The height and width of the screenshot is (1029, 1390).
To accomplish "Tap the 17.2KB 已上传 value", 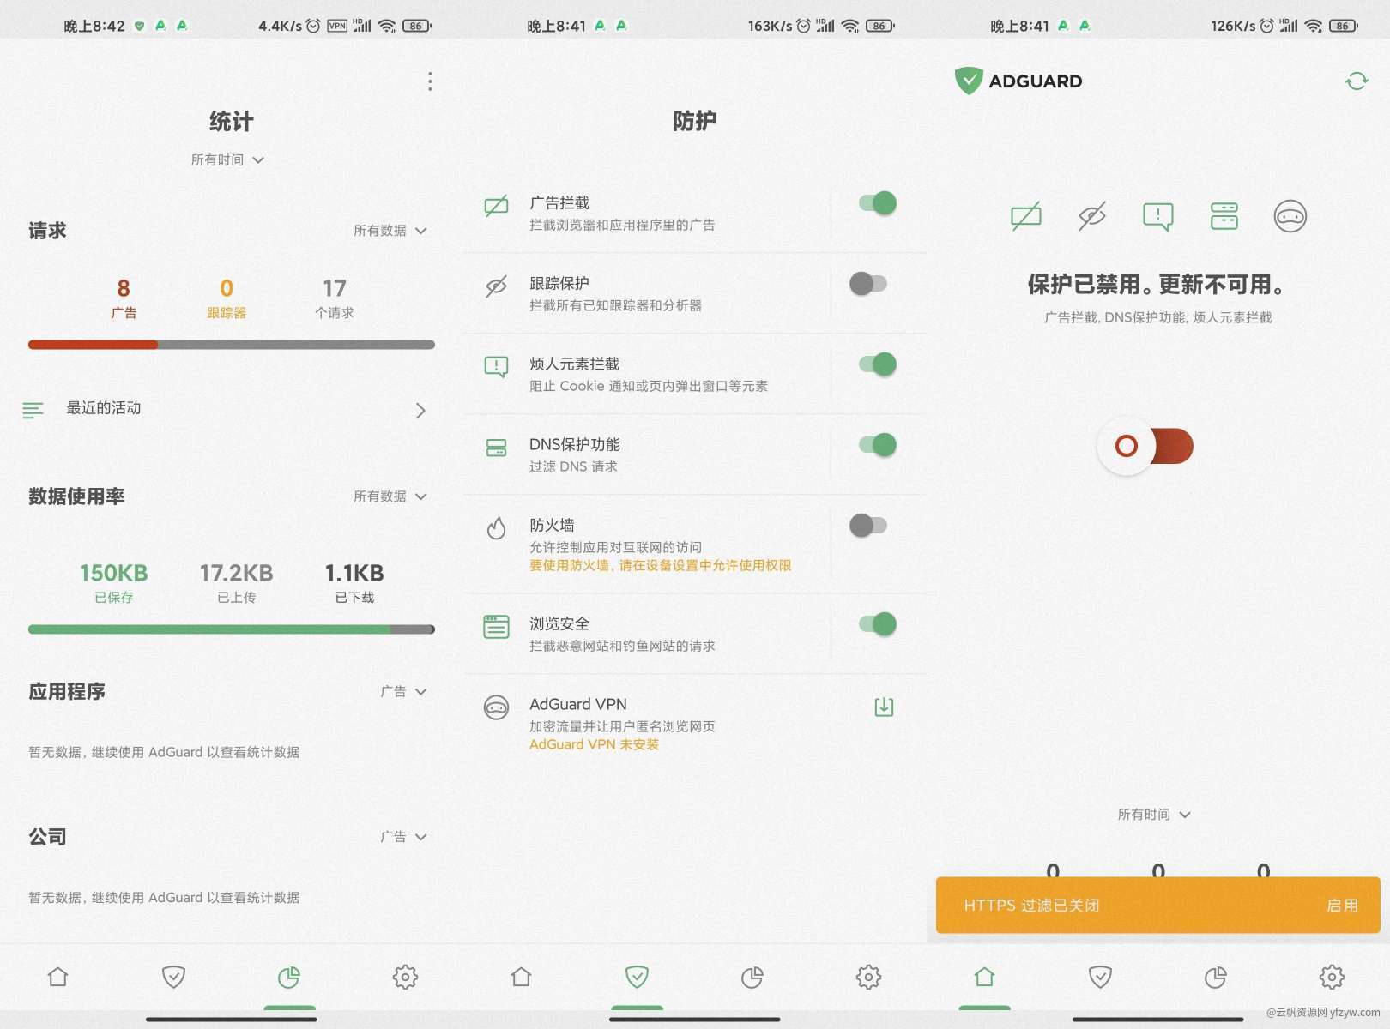I will coord(236,582).
